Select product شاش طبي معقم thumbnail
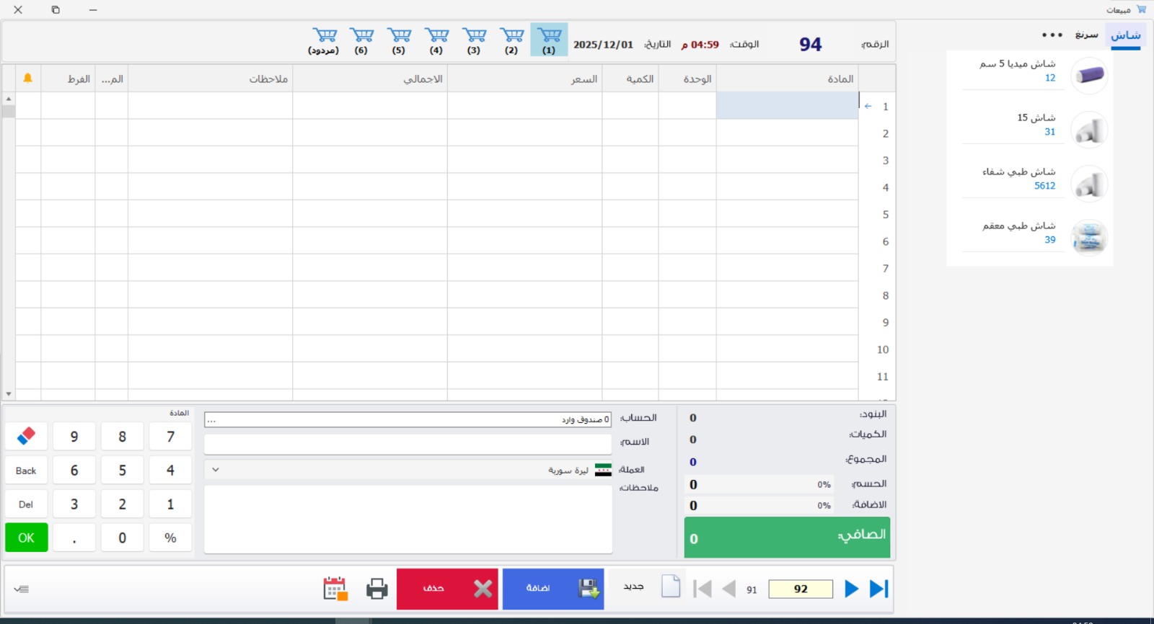 click(x=1089, y=237)
